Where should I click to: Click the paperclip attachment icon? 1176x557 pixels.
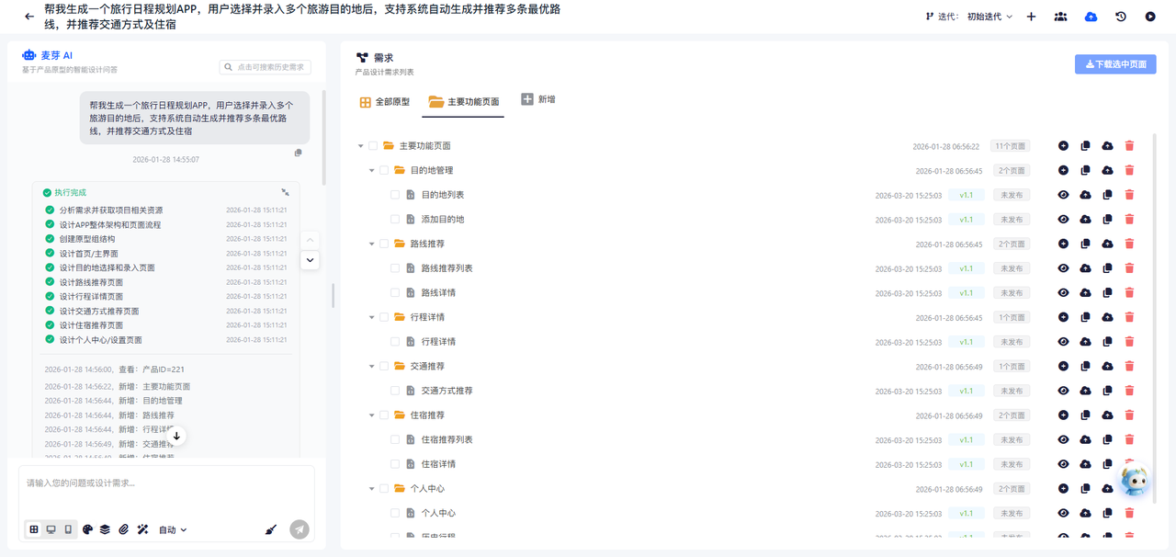pyautogui.click(x=123, y=529)
